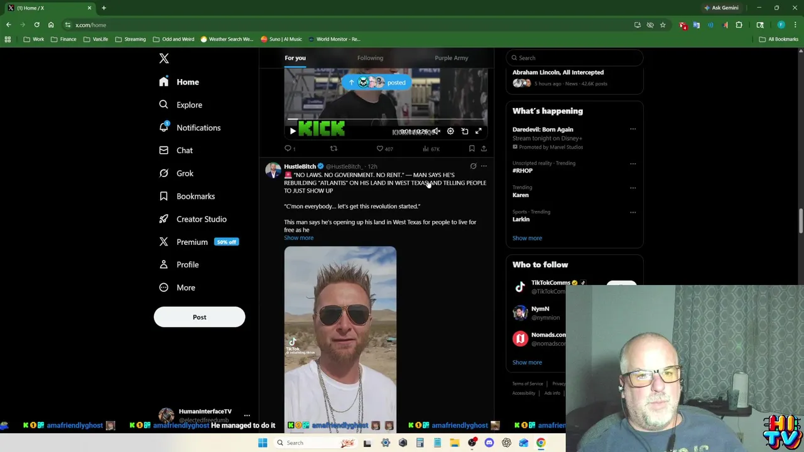Open the video settings gear

tap(450, 131)
